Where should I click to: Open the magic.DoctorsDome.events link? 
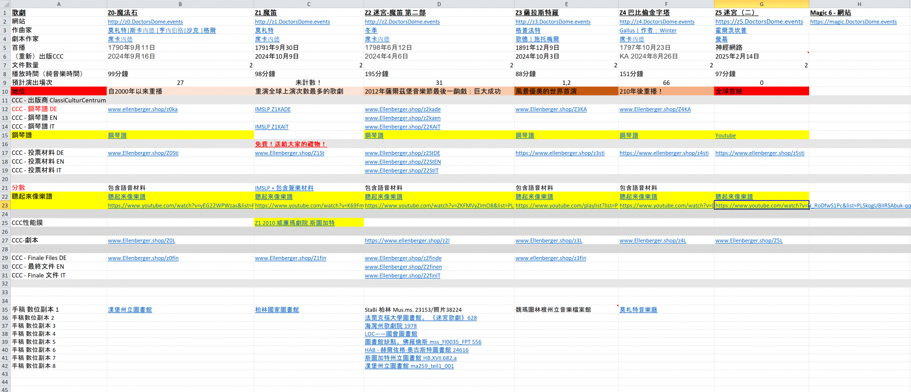coord(853,22)
